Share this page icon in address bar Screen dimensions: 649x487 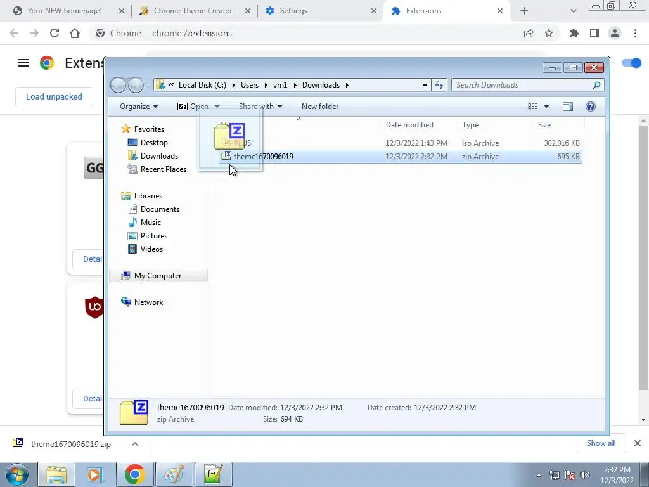click(529, 33)
